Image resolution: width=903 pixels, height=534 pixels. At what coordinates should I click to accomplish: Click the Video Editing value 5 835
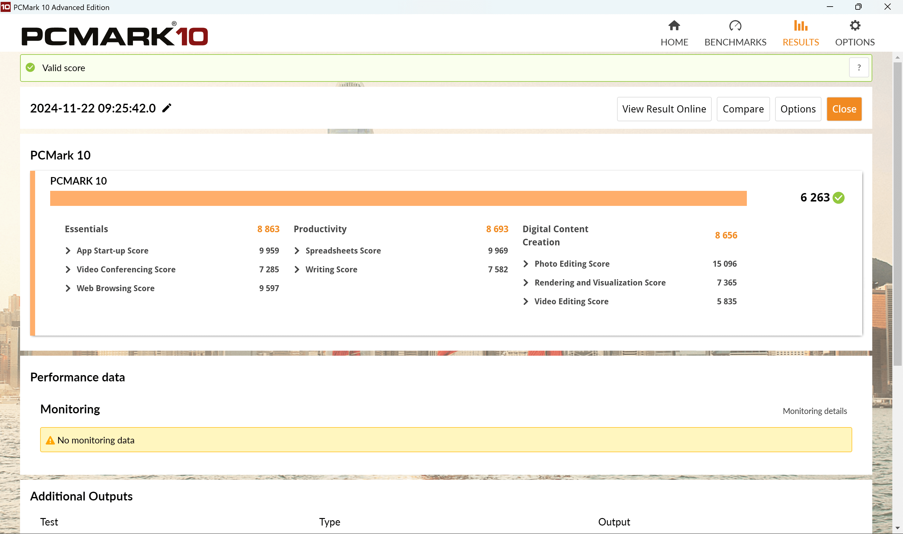(x=727, y=301)
